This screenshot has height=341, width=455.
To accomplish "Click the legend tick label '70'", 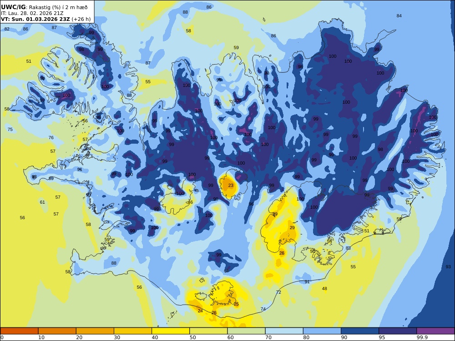I will coord(268,337).
